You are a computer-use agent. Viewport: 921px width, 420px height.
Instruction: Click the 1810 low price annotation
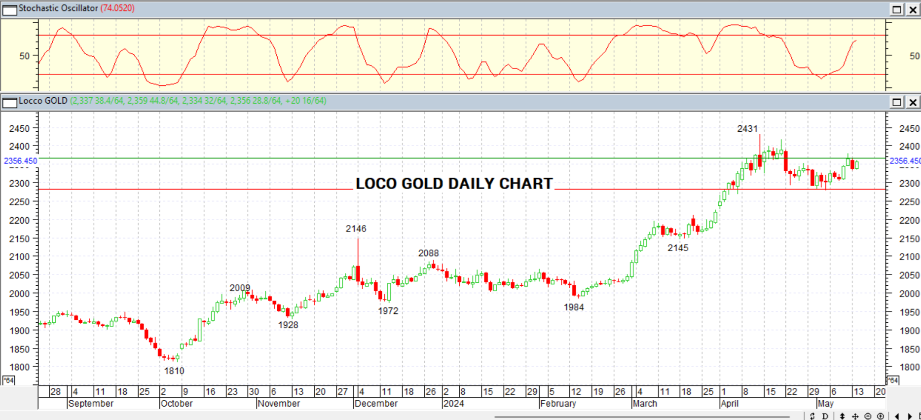pyautogui.click(x=174, y=371)
